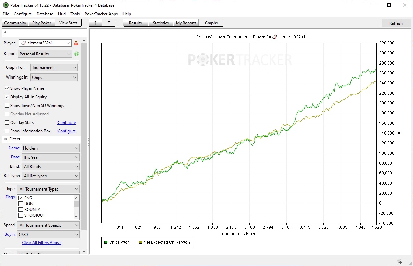Click Configure link next to Show Information Box
413x266 pixels.
(67, 131)
